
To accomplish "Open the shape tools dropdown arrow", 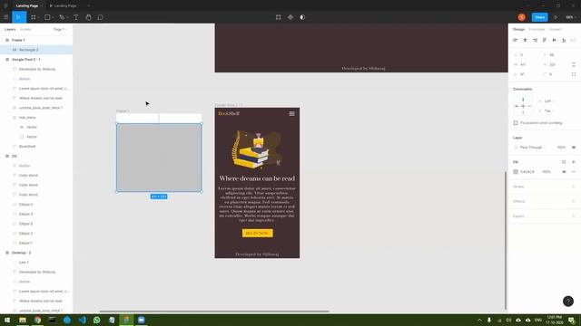I will click(x=53, y=18).
